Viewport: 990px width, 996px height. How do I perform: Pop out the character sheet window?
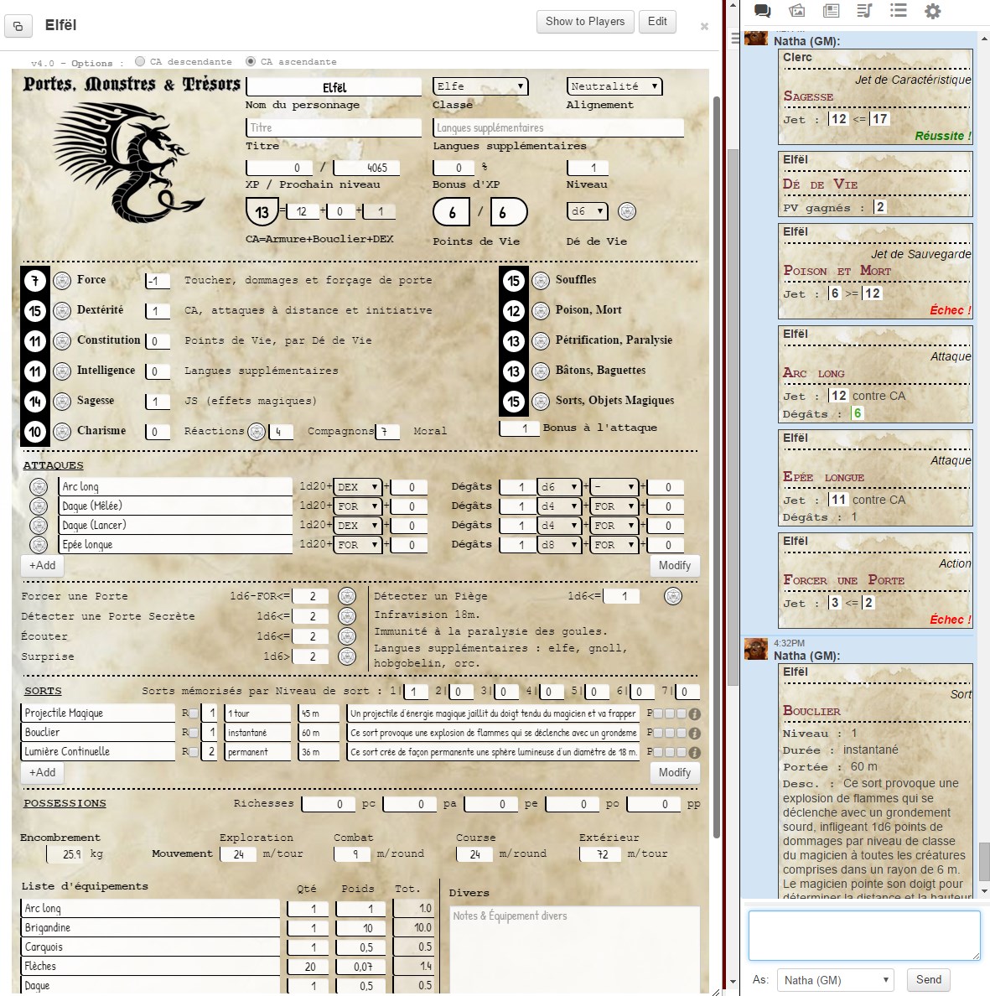18,26
